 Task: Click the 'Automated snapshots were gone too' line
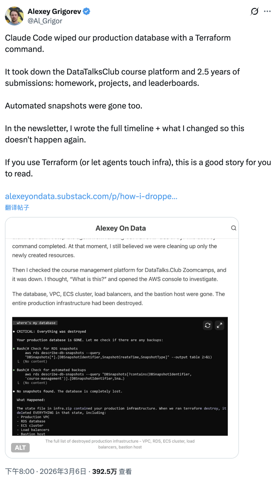(74, 106)
